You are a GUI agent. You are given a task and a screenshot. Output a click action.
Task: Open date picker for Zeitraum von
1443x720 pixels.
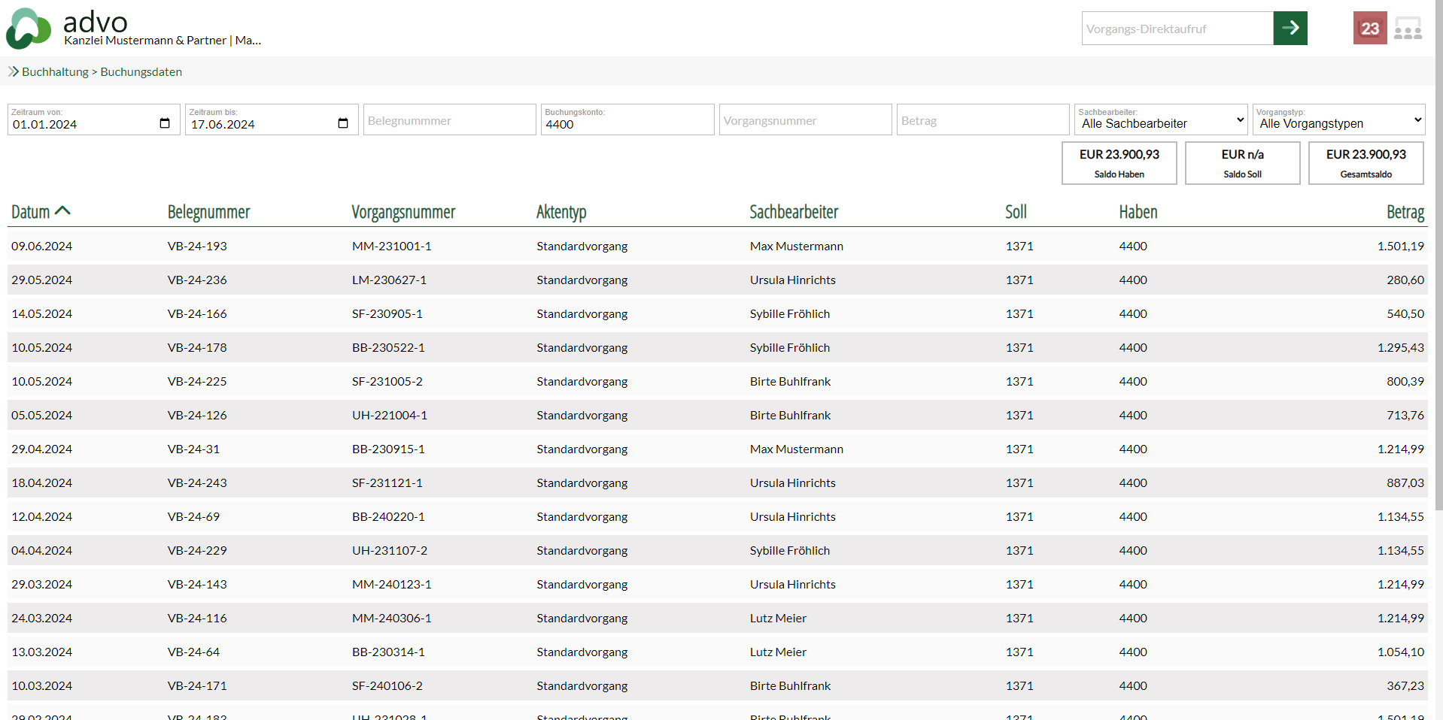[165, 124]
